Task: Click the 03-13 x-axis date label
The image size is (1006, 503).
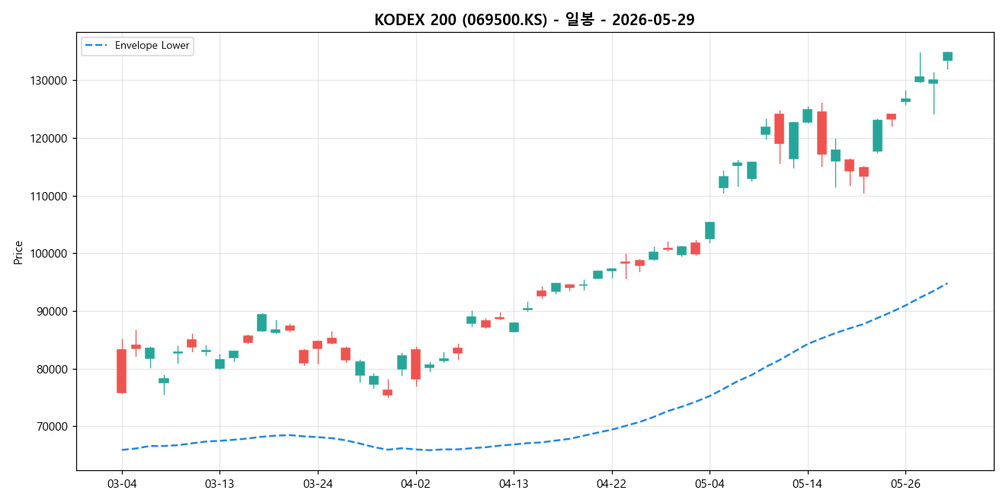Action: point(219,483)
